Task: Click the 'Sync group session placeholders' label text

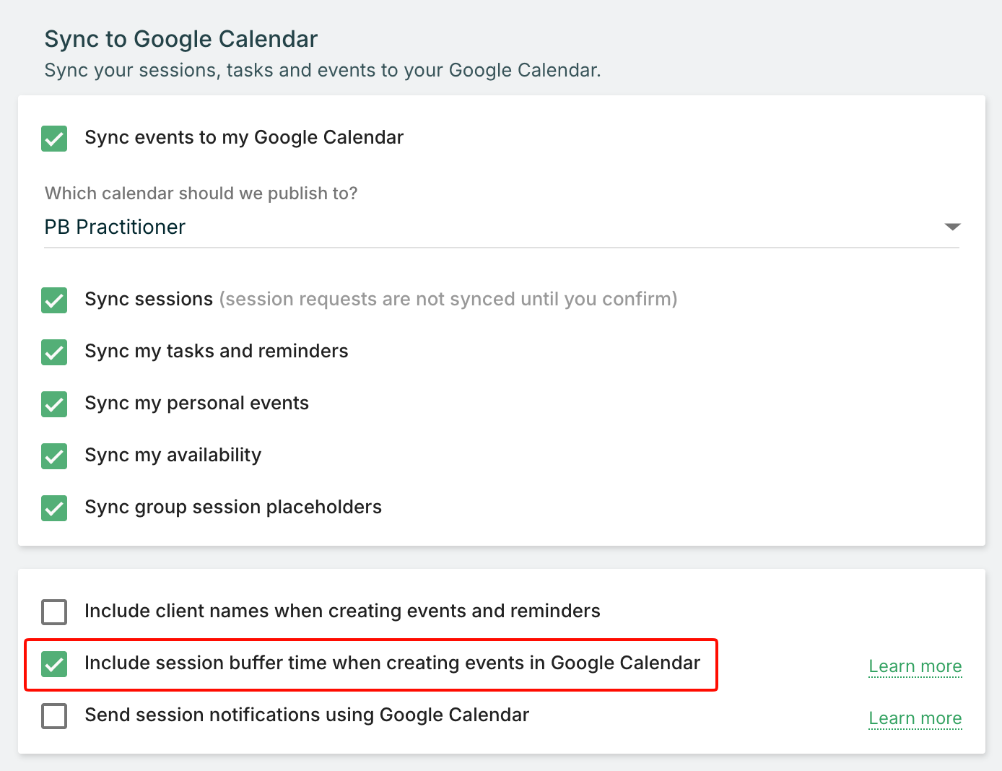Action: point(232,508)
